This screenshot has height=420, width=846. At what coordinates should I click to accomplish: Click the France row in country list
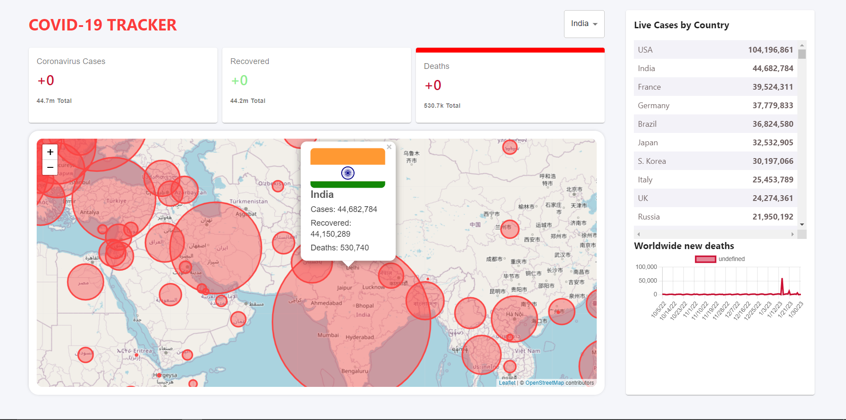(716, 87)
